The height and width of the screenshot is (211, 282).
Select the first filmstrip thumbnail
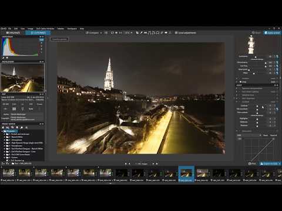pyautogui.click(x=8, y=173)
